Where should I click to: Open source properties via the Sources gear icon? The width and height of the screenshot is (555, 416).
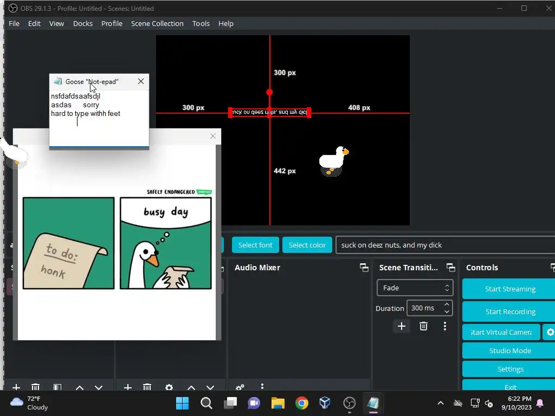click(x=169, y=387)
